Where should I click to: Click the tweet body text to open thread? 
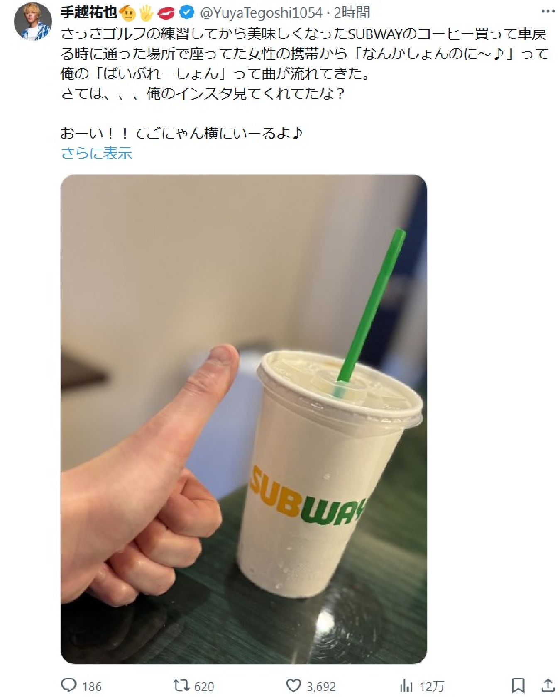304,83
